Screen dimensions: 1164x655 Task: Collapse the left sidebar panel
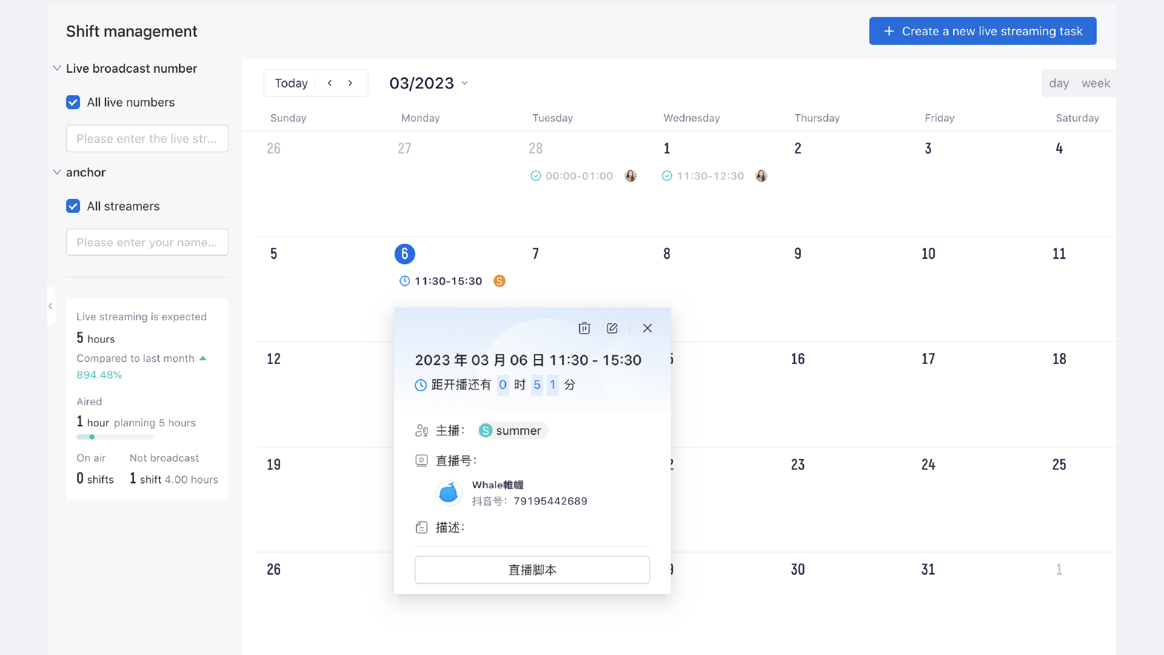coord(51,306)
